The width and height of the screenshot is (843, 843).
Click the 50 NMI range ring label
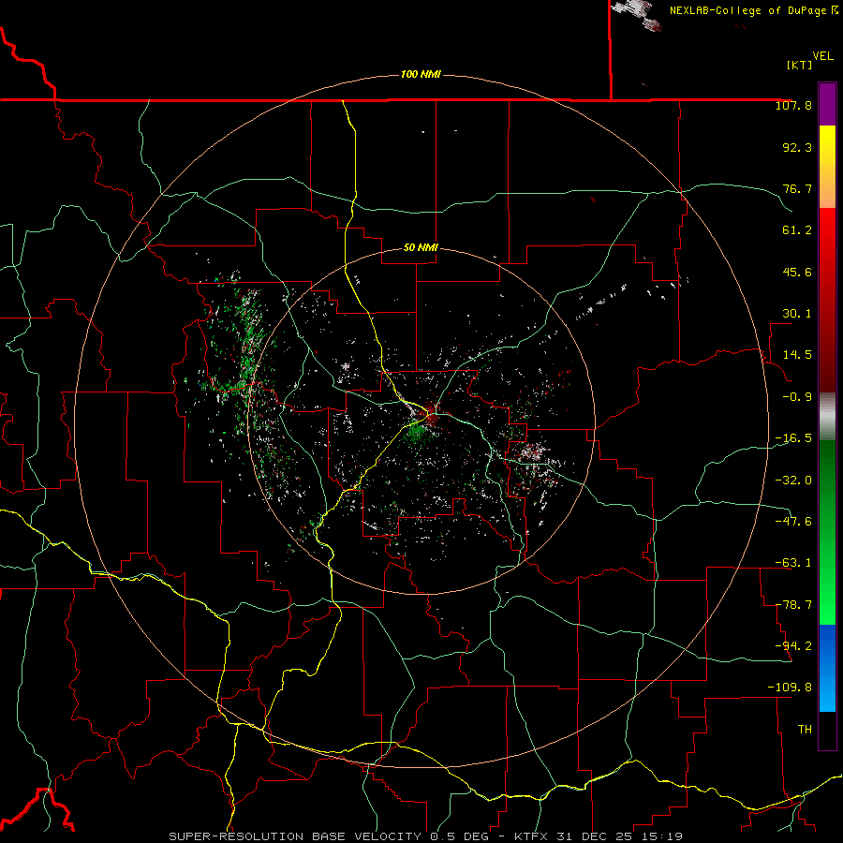tap(421, 247)
